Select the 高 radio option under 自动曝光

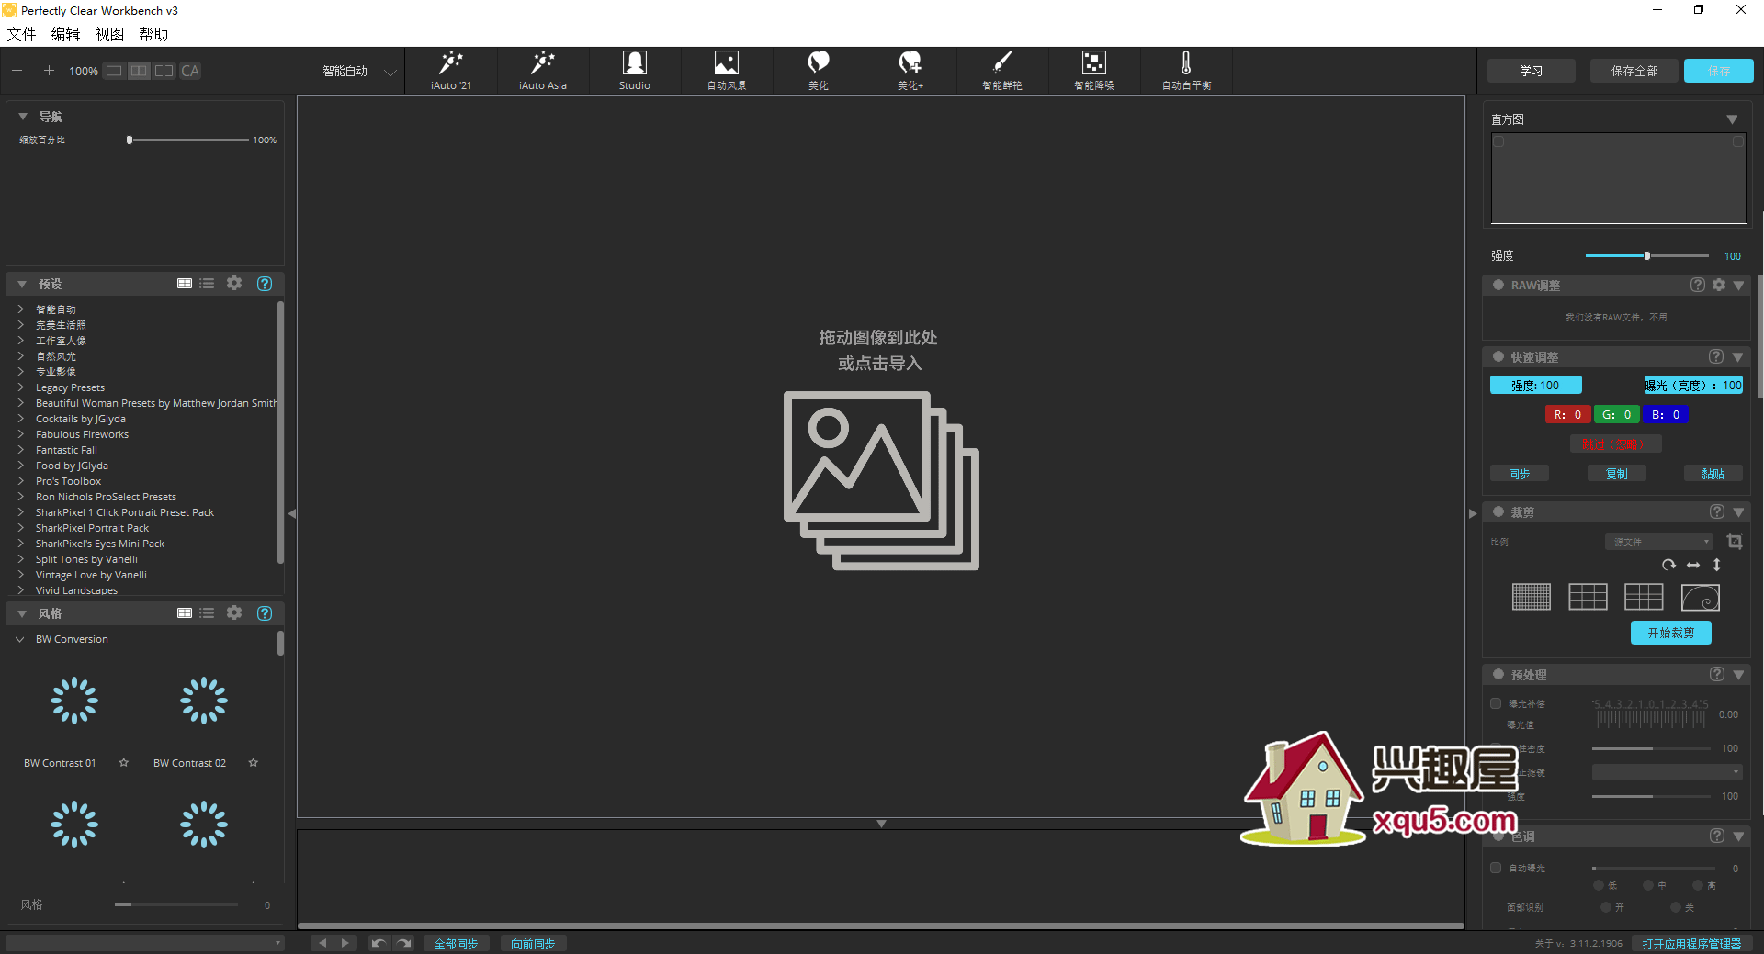(1698, 885)
